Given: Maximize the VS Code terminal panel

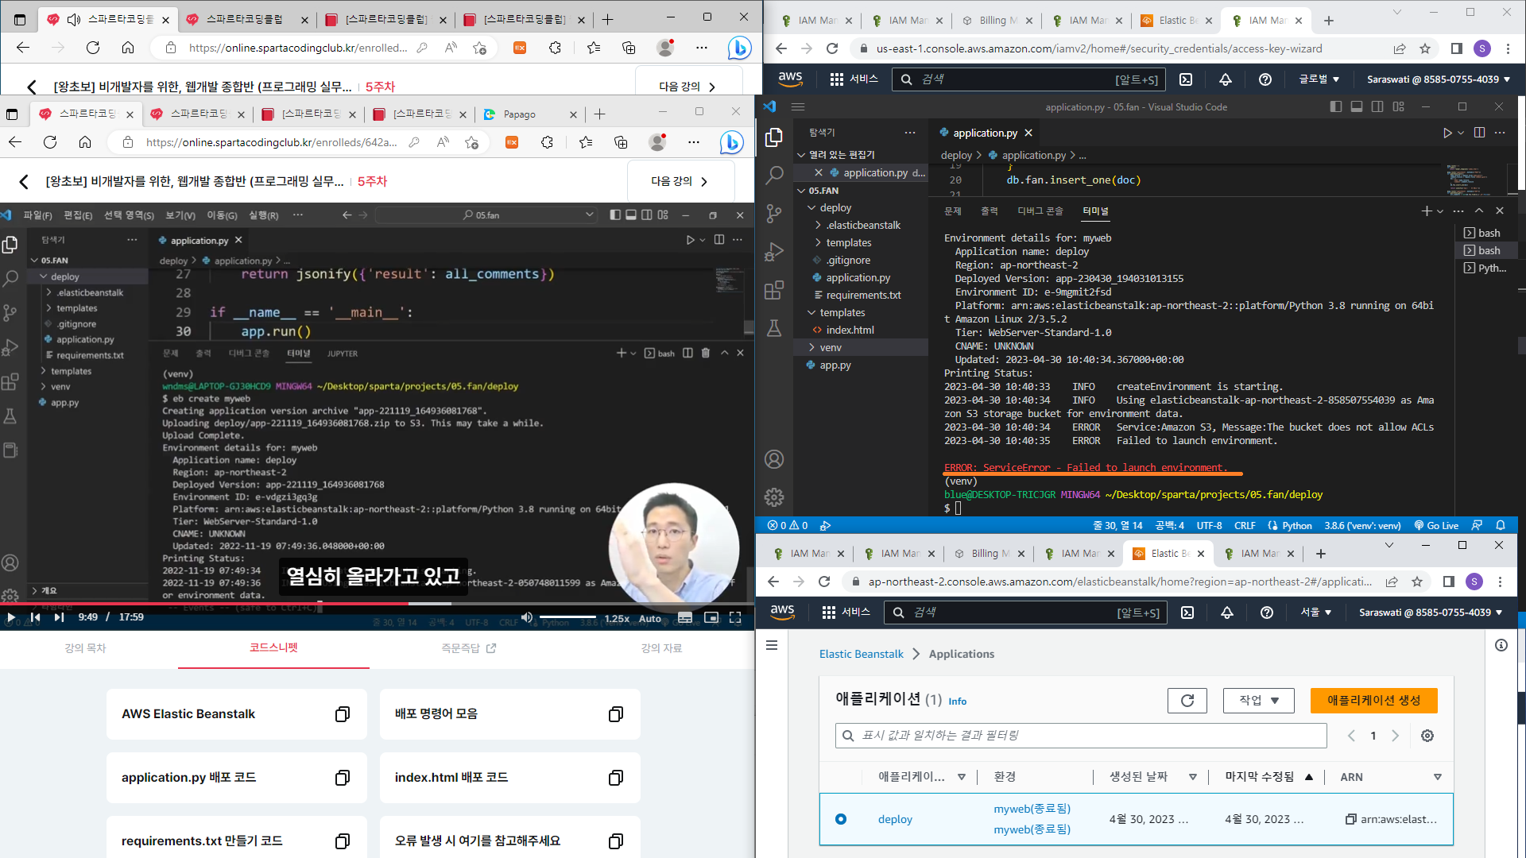Looking at the screenshot, I should tap(1479, 211).
